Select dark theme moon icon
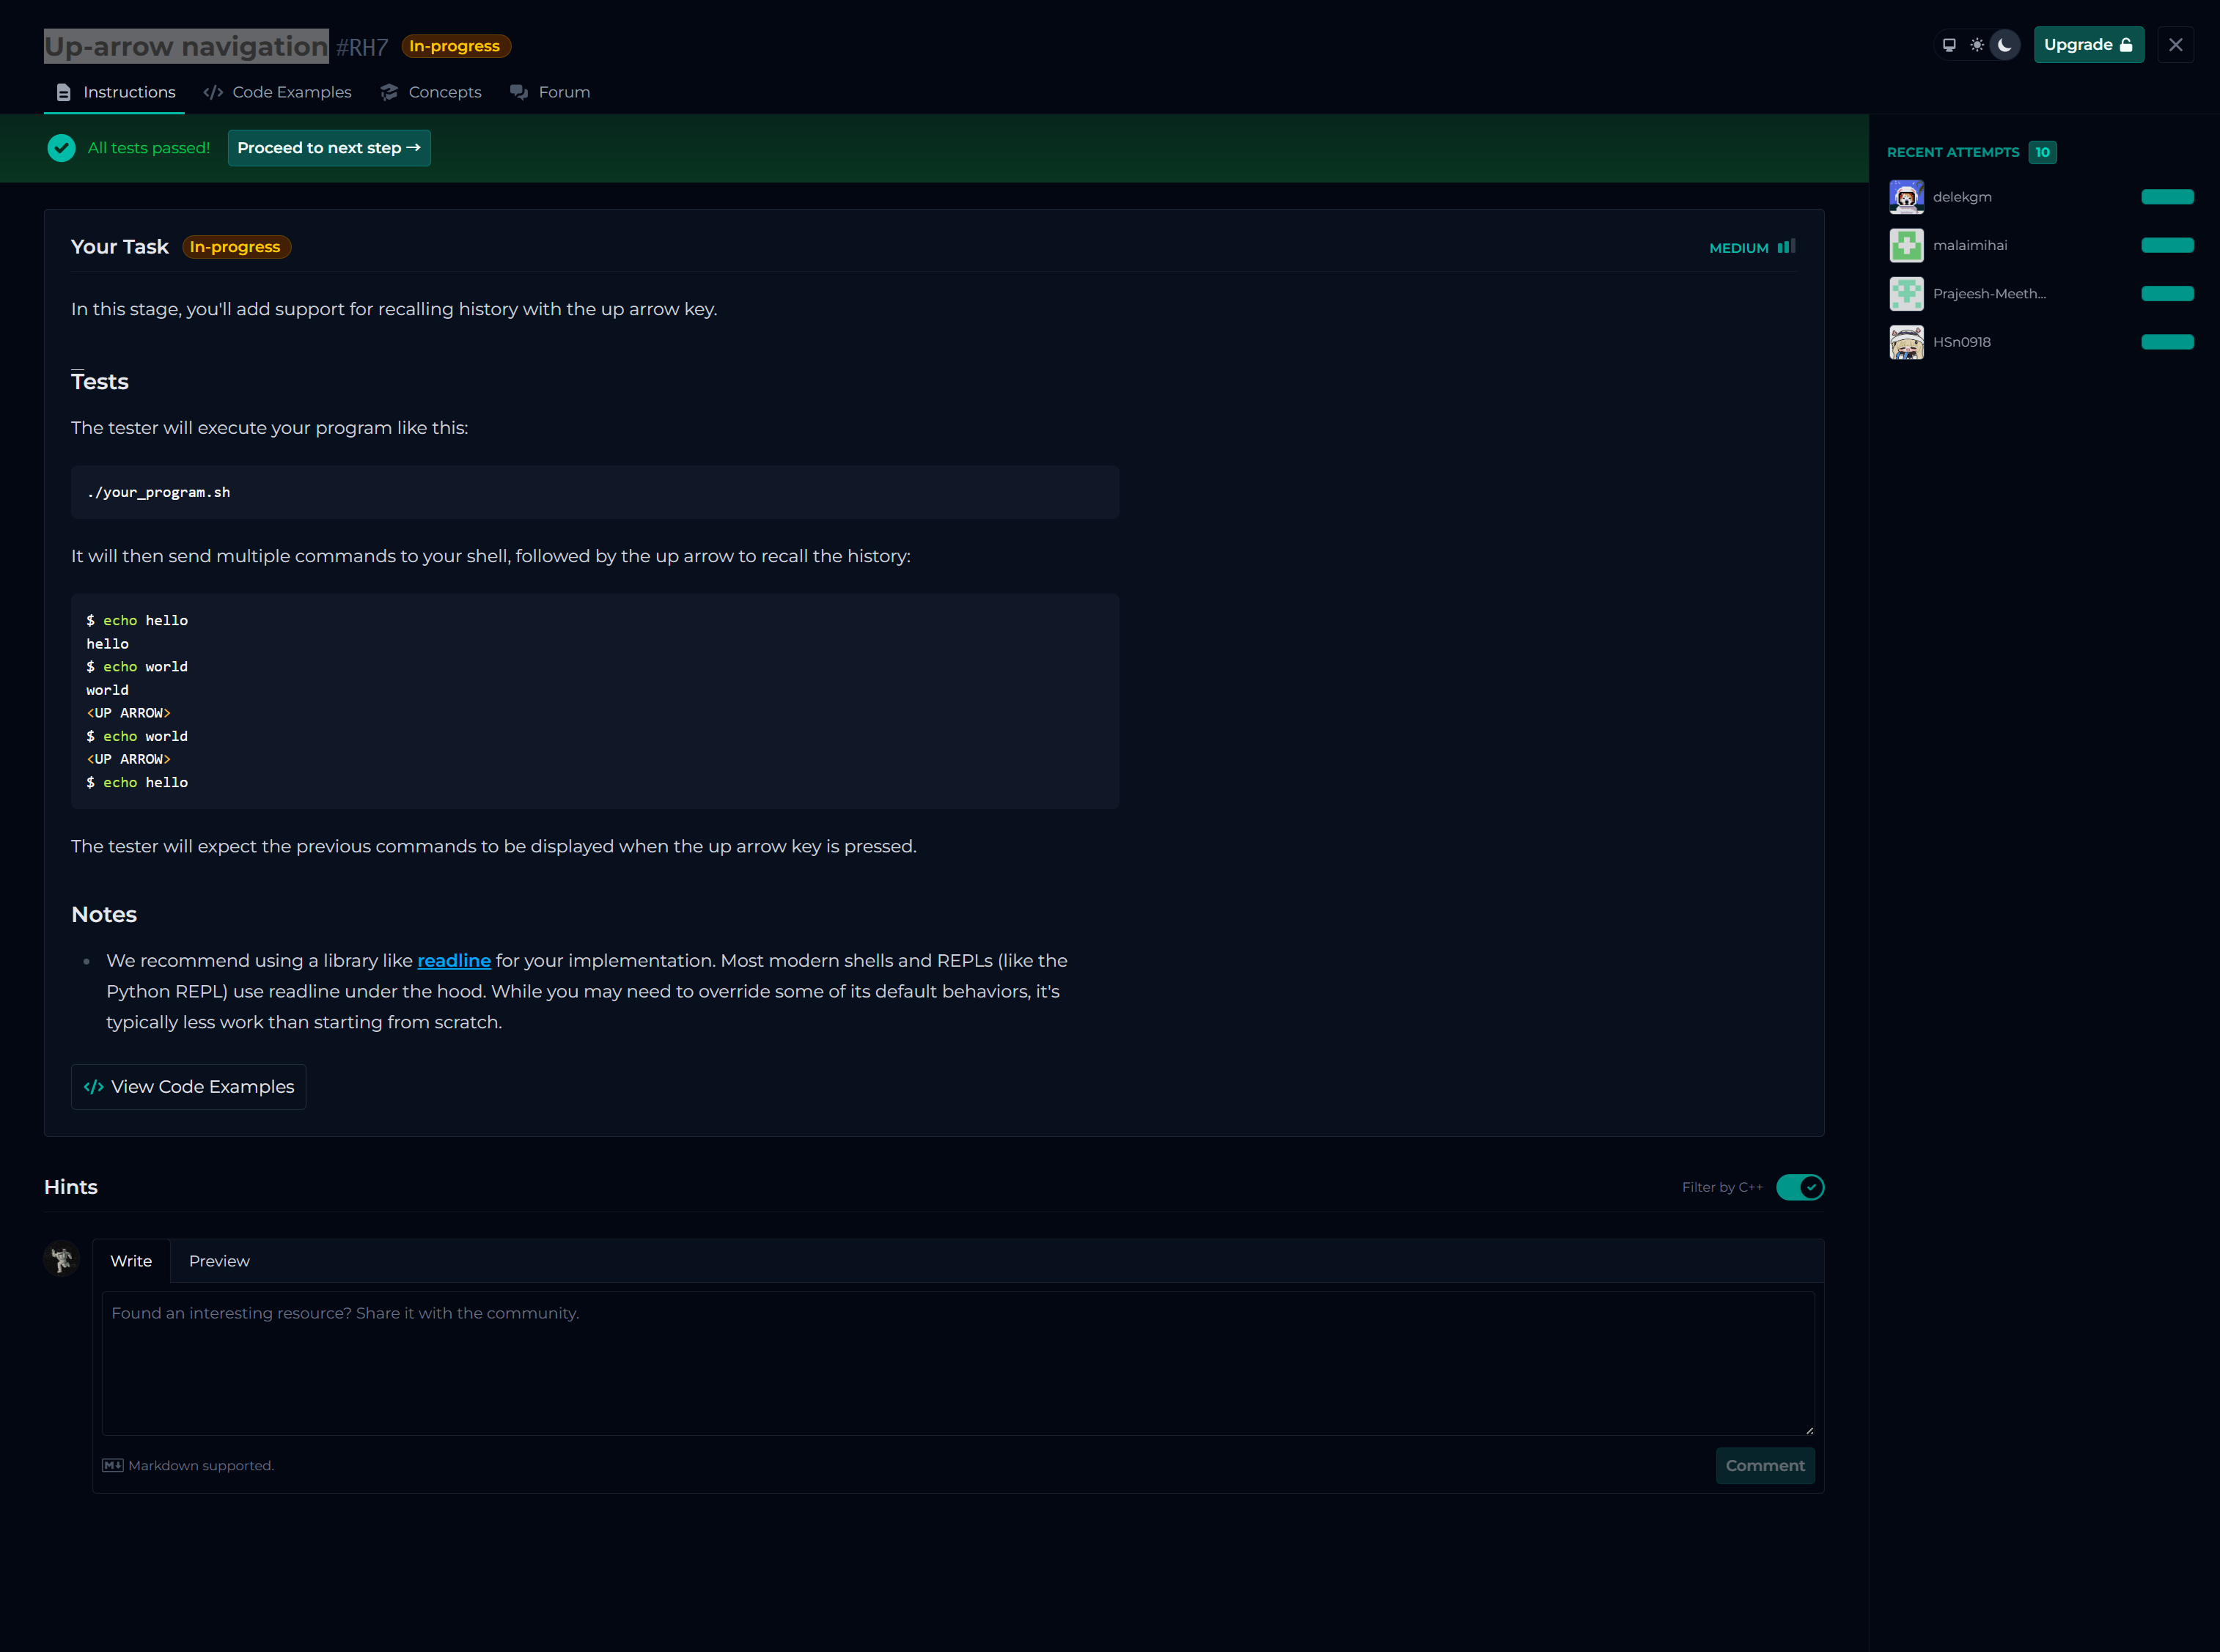2220x1652 pixels. [x=2005, y=45]
